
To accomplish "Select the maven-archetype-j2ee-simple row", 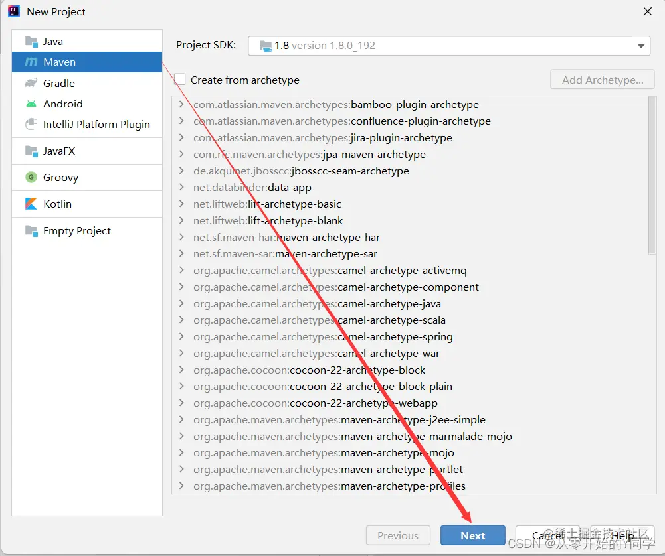I will tap(410, 419).
